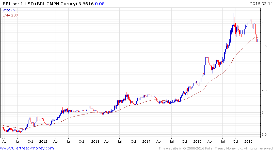This screenshot has height=152, width=273.
Task: Click the 2016 x-axis label
Action: (248, 141)
